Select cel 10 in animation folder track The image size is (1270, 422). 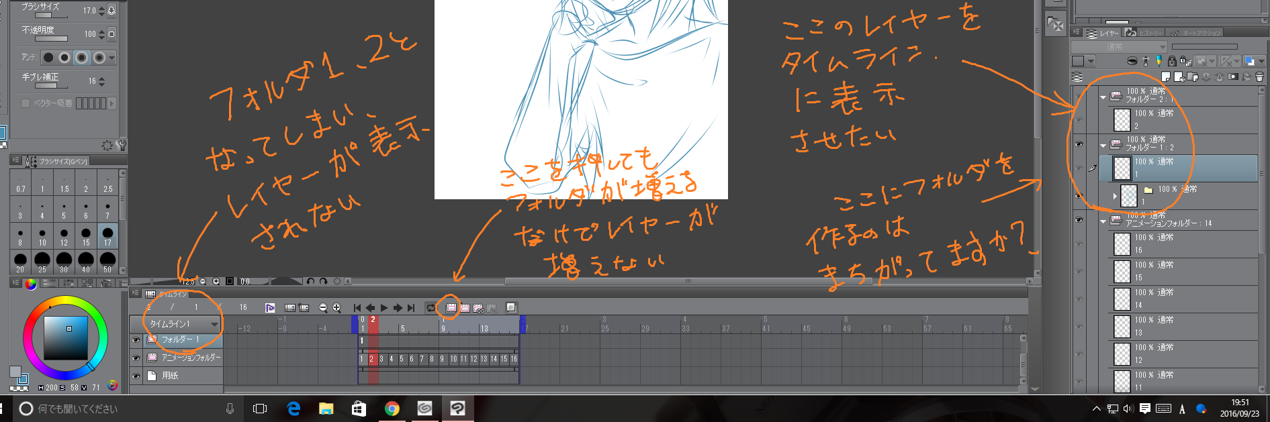click(x=453, y=359)
